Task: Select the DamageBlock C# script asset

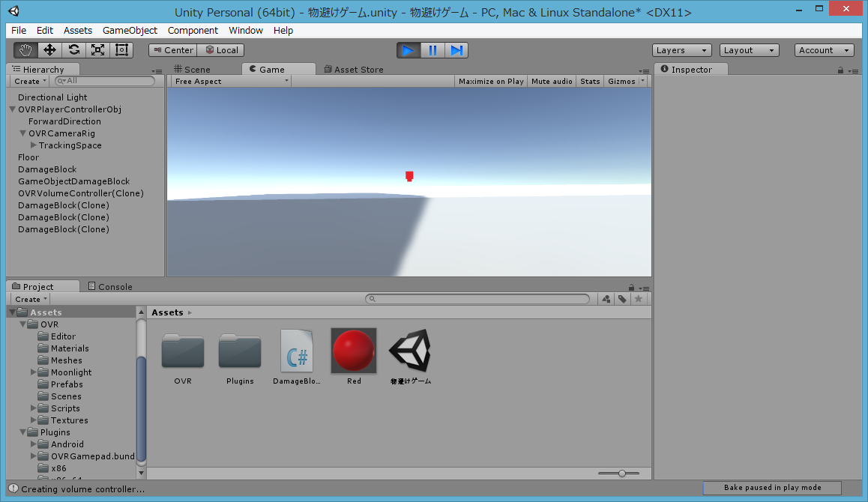Action: pyautogui.click(x=297, y=351)
